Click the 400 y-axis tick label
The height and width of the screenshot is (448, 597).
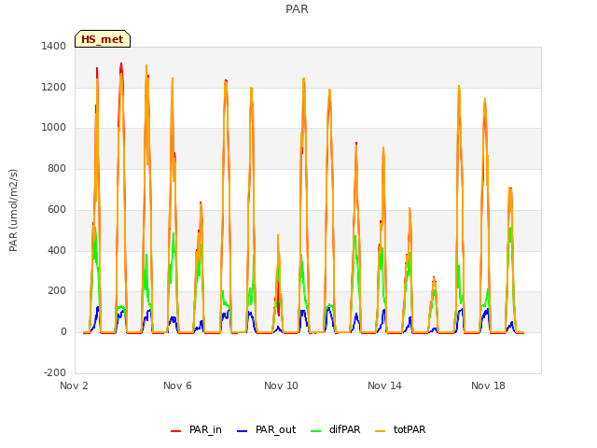point(57,250)
